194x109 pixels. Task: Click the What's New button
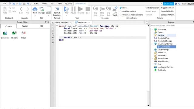click(169, 4)
